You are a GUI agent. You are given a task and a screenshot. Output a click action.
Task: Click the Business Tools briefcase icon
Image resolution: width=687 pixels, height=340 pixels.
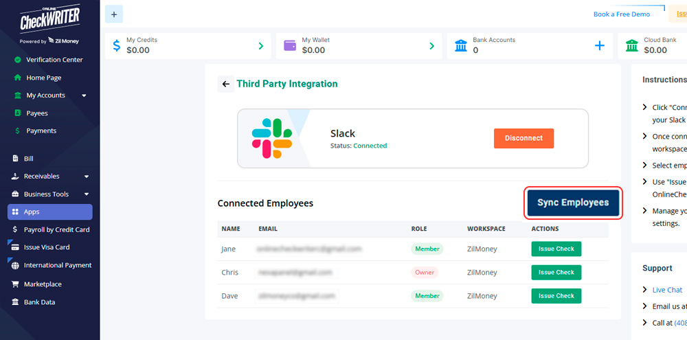tap(15, 194)
